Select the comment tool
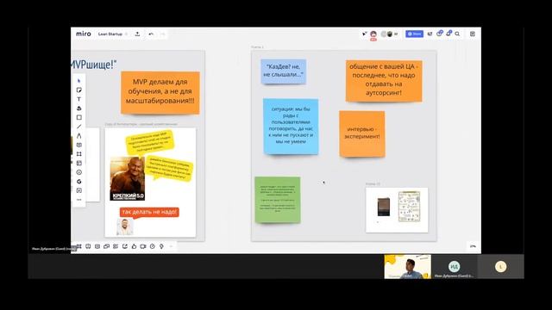Image resolution: width=552 pixels, height=310 pixels. (78, 145)
